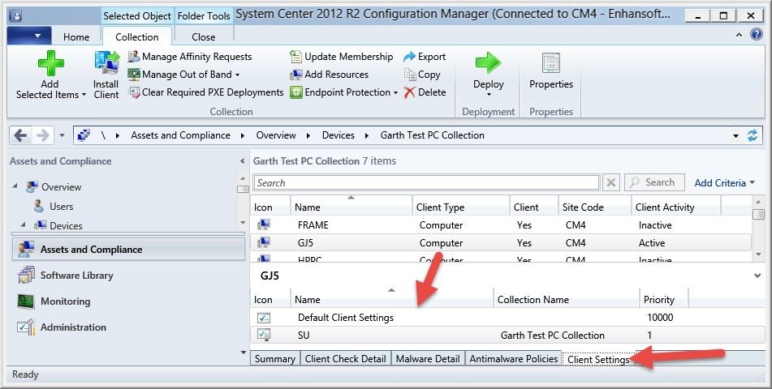Open the Properties icon in ribbon

(551, 63)
